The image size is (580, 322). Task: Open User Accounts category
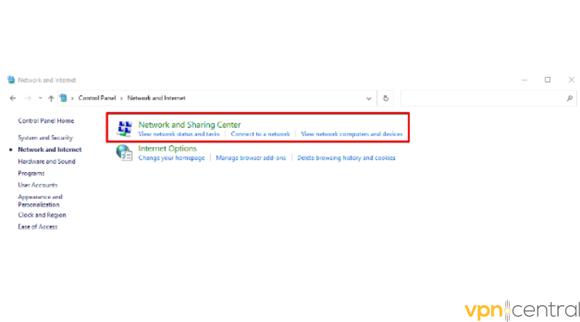point(38,185)
